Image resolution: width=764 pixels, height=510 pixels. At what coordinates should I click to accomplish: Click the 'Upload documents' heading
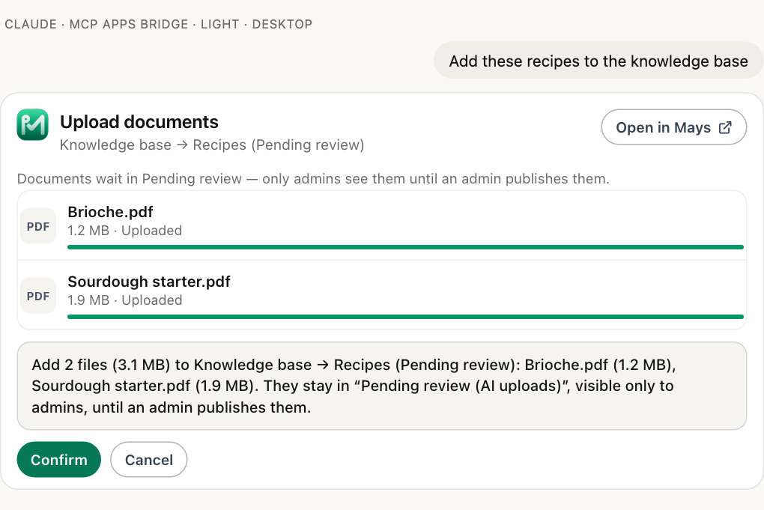tap(139, 122)
